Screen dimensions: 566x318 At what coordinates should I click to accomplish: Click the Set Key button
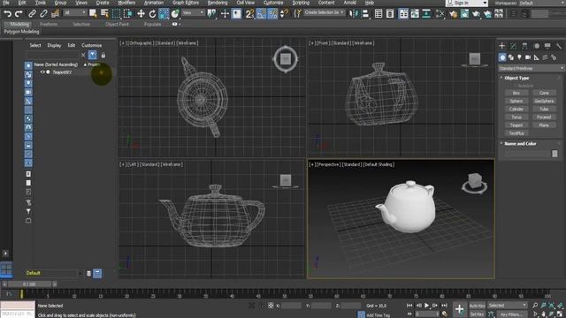point(477,314)
